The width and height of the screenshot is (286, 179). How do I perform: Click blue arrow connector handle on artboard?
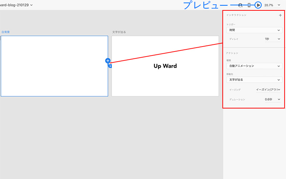[x=110, y=66]
